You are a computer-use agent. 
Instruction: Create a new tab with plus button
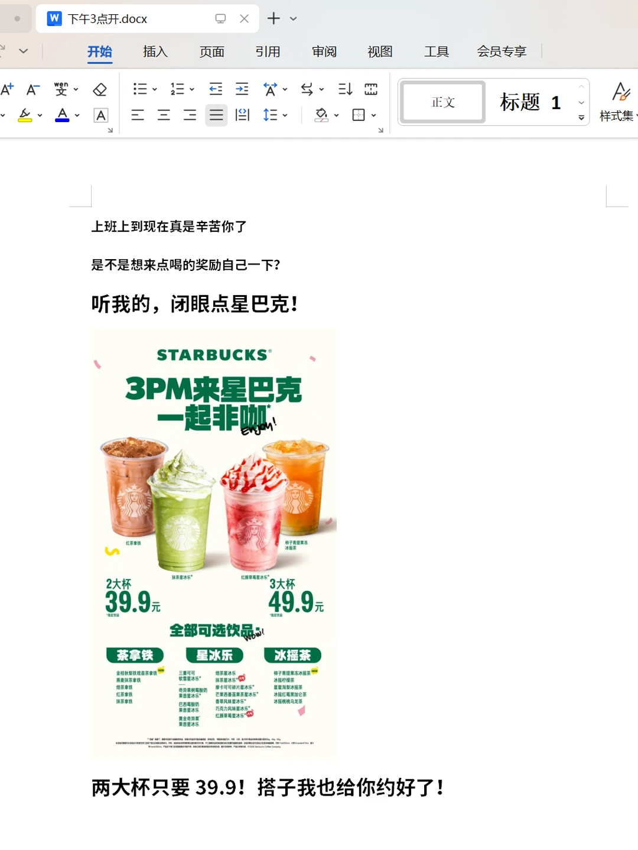click(274, 19)
